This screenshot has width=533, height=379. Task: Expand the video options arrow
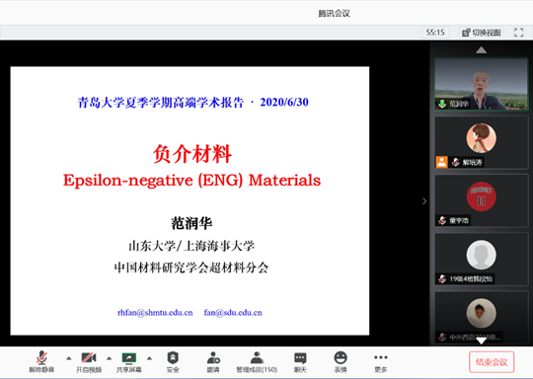pyautogui.click(x=110, y=358)
